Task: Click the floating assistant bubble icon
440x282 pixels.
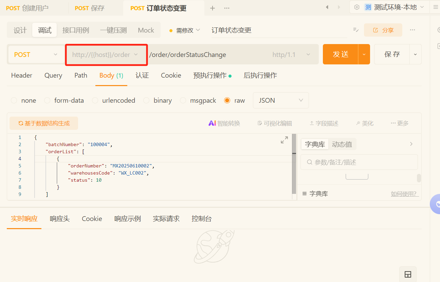Action: click(436, 204)
